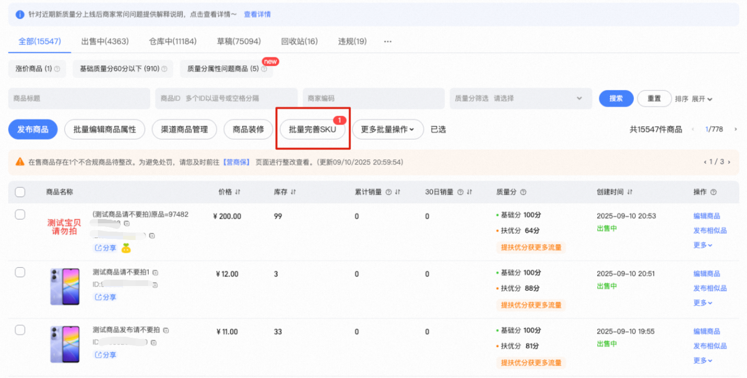The image size is (747, 378).
Task: Switch to 全部(15547) tab
Action: pyautogui.click(x=40, y=41)
